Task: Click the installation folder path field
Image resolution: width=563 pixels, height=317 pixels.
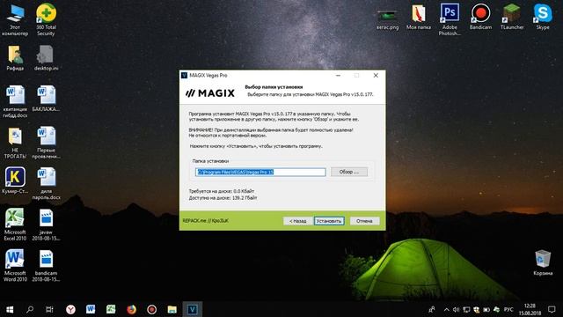Action: click(260, 173)
